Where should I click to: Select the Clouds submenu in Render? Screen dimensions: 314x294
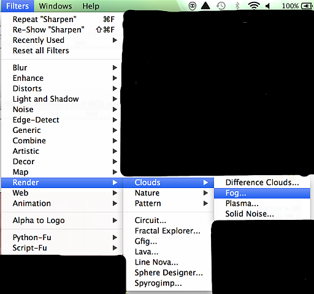169,183
